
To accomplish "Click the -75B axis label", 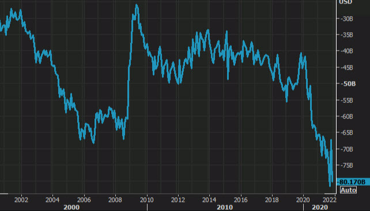I will pos(346,166).
